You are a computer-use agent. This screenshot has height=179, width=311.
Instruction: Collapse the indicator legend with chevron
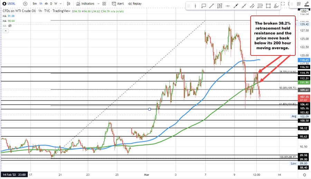[6, 31]
